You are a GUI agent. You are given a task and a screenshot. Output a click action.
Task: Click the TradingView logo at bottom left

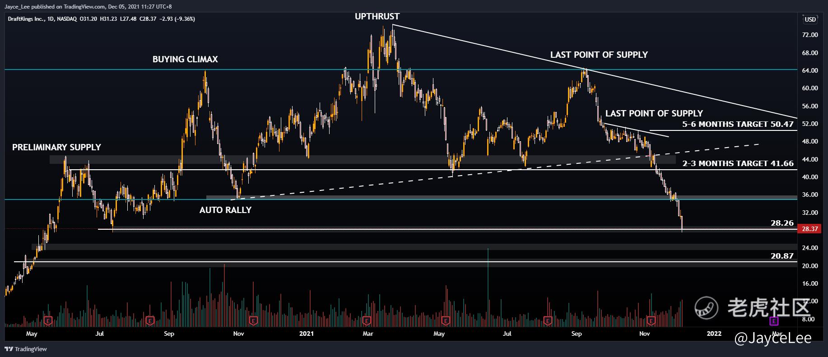click(26, 349)
